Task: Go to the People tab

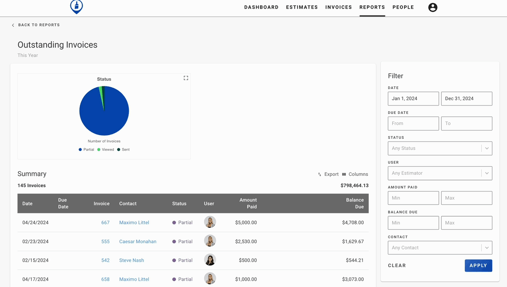Action: 403,7
